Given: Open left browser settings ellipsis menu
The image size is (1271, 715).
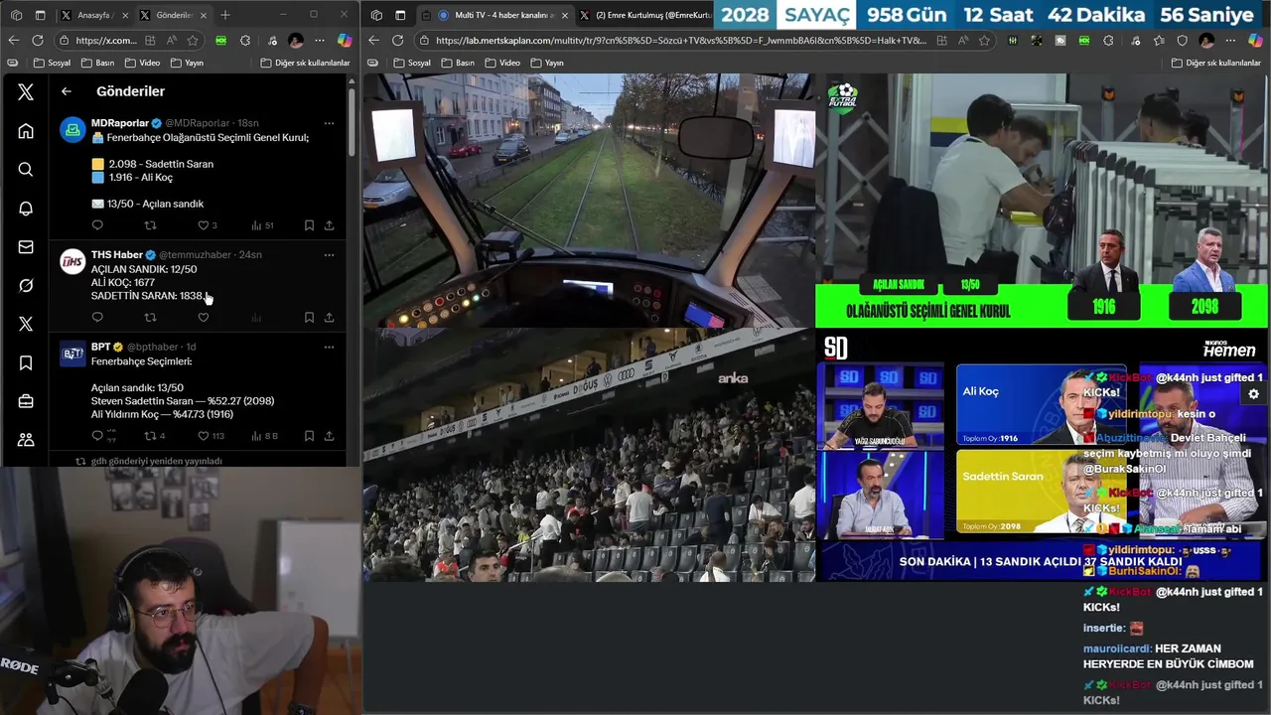Looking at the screenshot, I should pyautogui.click(x=320, y=40).
